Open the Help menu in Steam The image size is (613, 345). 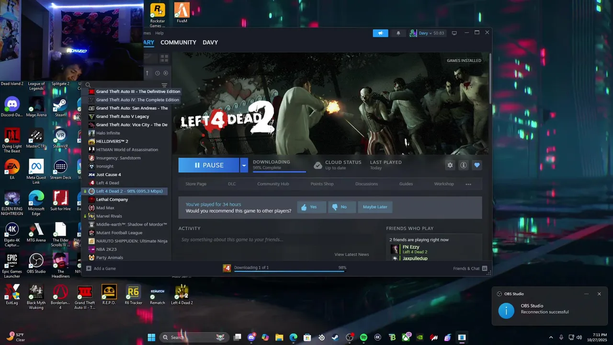tap(159, 33)
